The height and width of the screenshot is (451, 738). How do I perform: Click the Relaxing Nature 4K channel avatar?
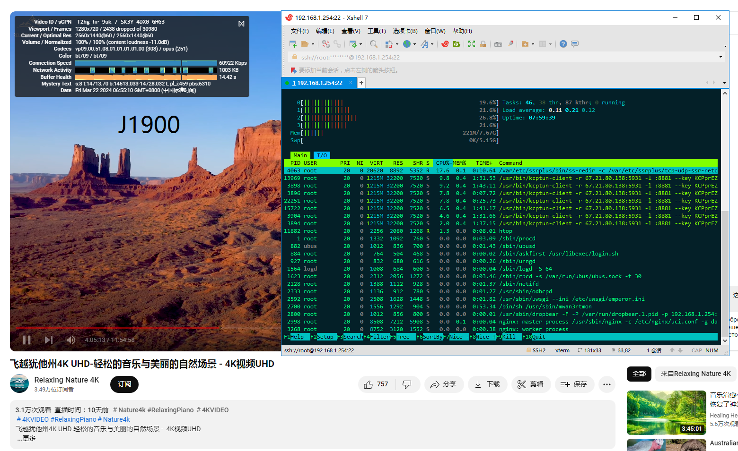[x=19, y=383]
